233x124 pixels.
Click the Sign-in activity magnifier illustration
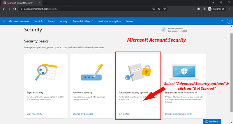click(x=46, y=72)
